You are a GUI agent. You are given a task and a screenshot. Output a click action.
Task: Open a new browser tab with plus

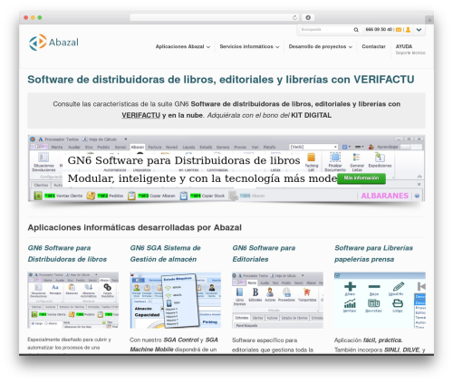pyautogui.click(x=429, y=20)
